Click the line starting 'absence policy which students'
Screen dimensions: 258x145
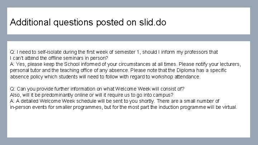click(105, 77)
